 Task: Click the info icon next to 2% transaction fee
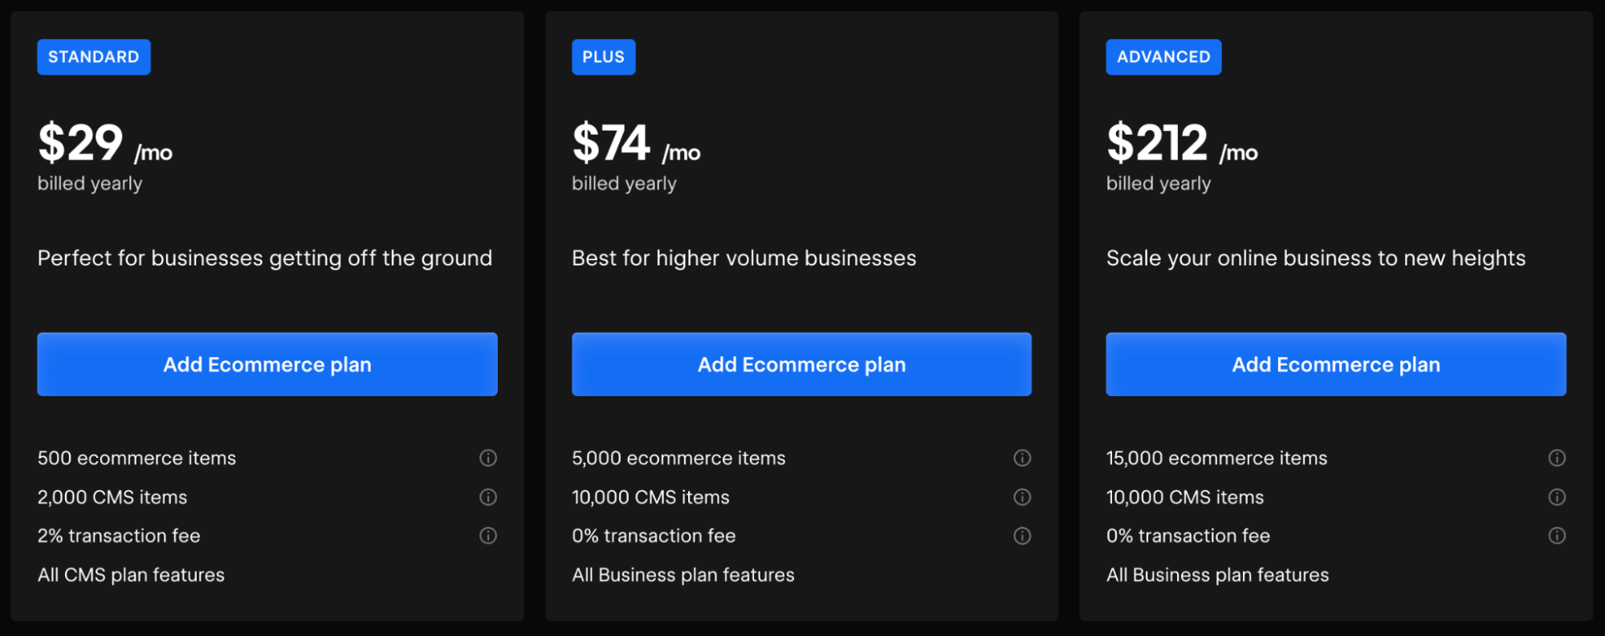[x=489, y=536]
